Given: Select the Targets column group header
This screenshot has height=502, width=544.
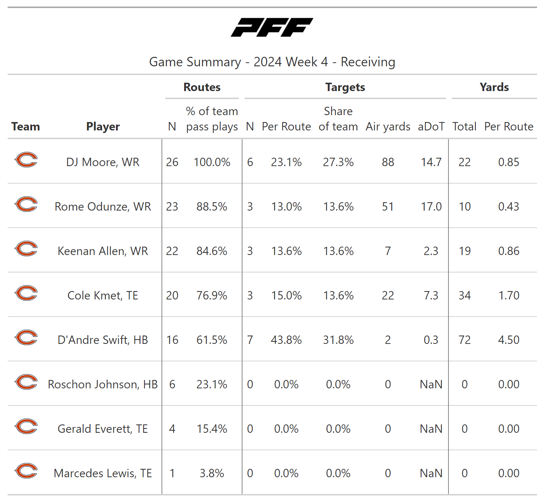Looking at the screenshot, I should coord(345,87).
